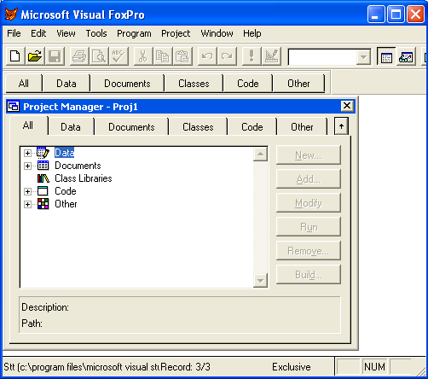Click the New... button
Image resolution: width=428 pixels, height=379 pixels.
point(309,155)
